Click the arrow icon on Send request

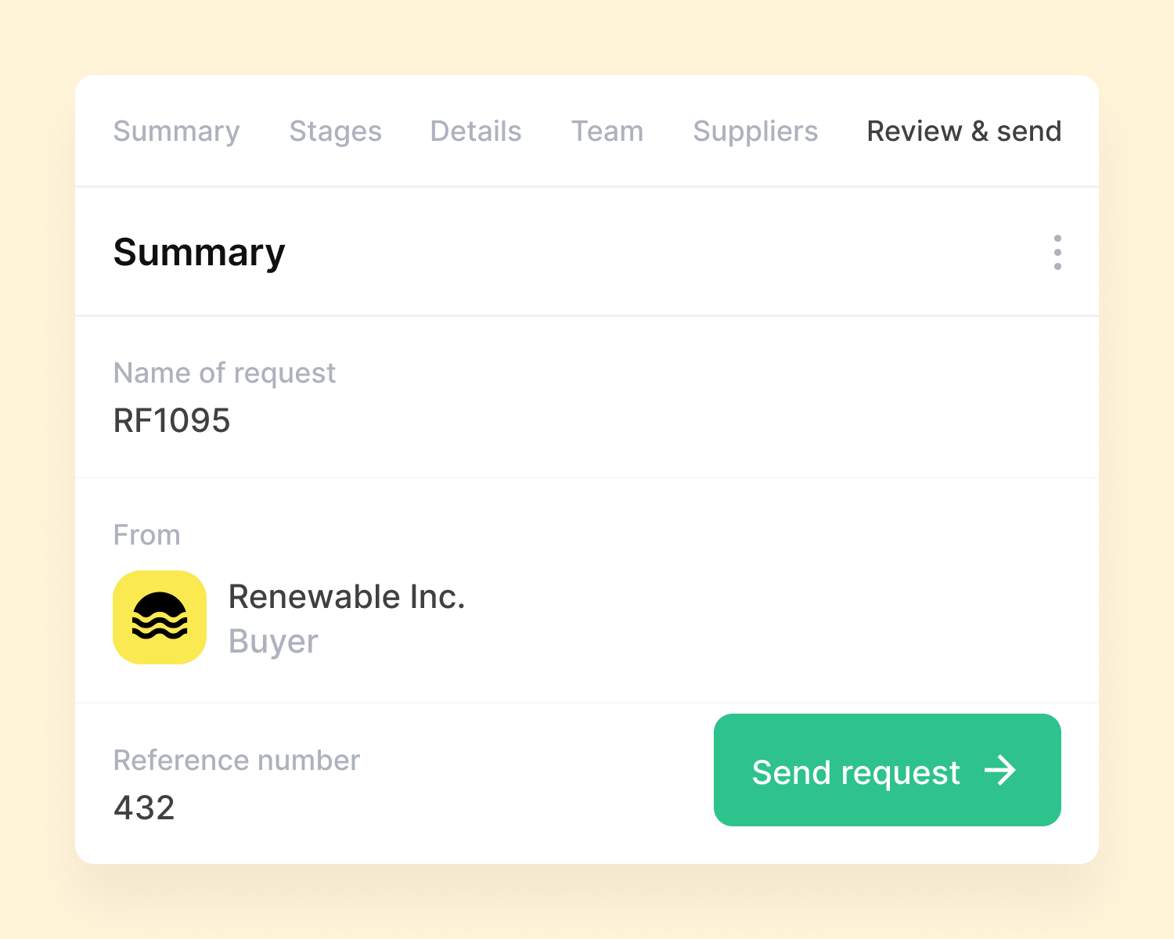1000,771
